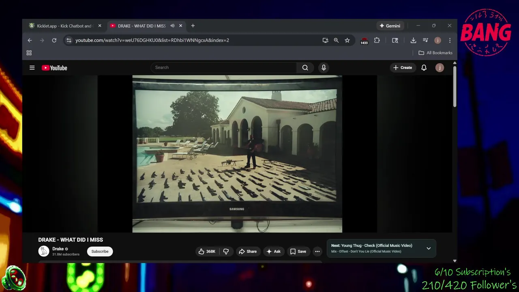Open the Drake channel name link
Screen dimensions: 519x292
(58, 249)
